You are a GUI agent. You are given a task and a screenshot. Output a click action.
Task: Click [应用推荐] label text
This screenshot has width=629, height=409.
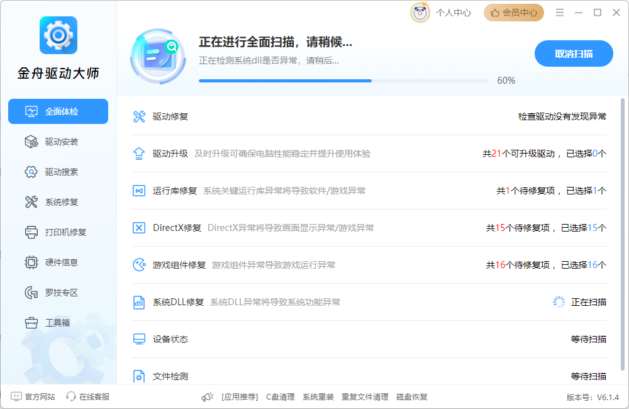coord(240,397)
